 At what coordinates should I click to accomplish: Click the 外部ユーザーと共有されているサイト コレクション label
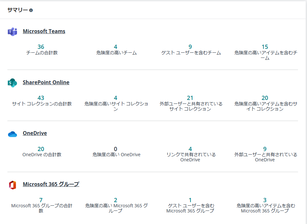[x=191, y=106]
